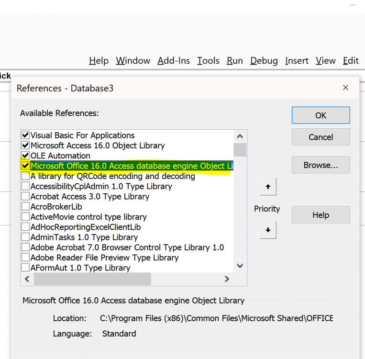Click the vertical scrollbar thumb of references list

(x=240, y=150)
